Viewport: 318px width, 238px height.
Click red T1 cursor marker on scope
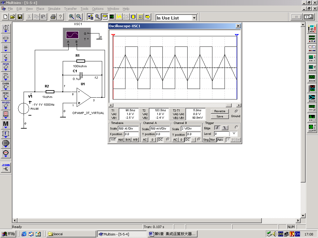pos(113,35)
